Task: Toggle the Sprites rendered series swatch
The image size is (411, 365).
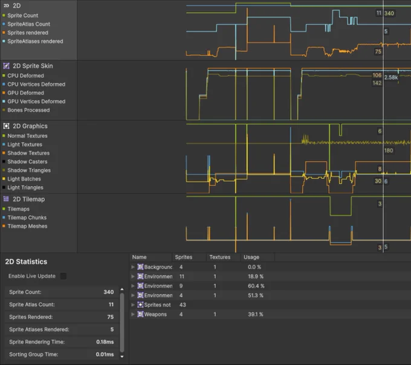Action: coord(4,33)
